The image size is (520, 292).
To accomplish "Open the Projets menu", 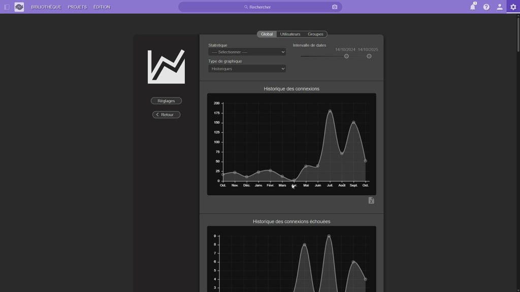I will coord(77,7).
